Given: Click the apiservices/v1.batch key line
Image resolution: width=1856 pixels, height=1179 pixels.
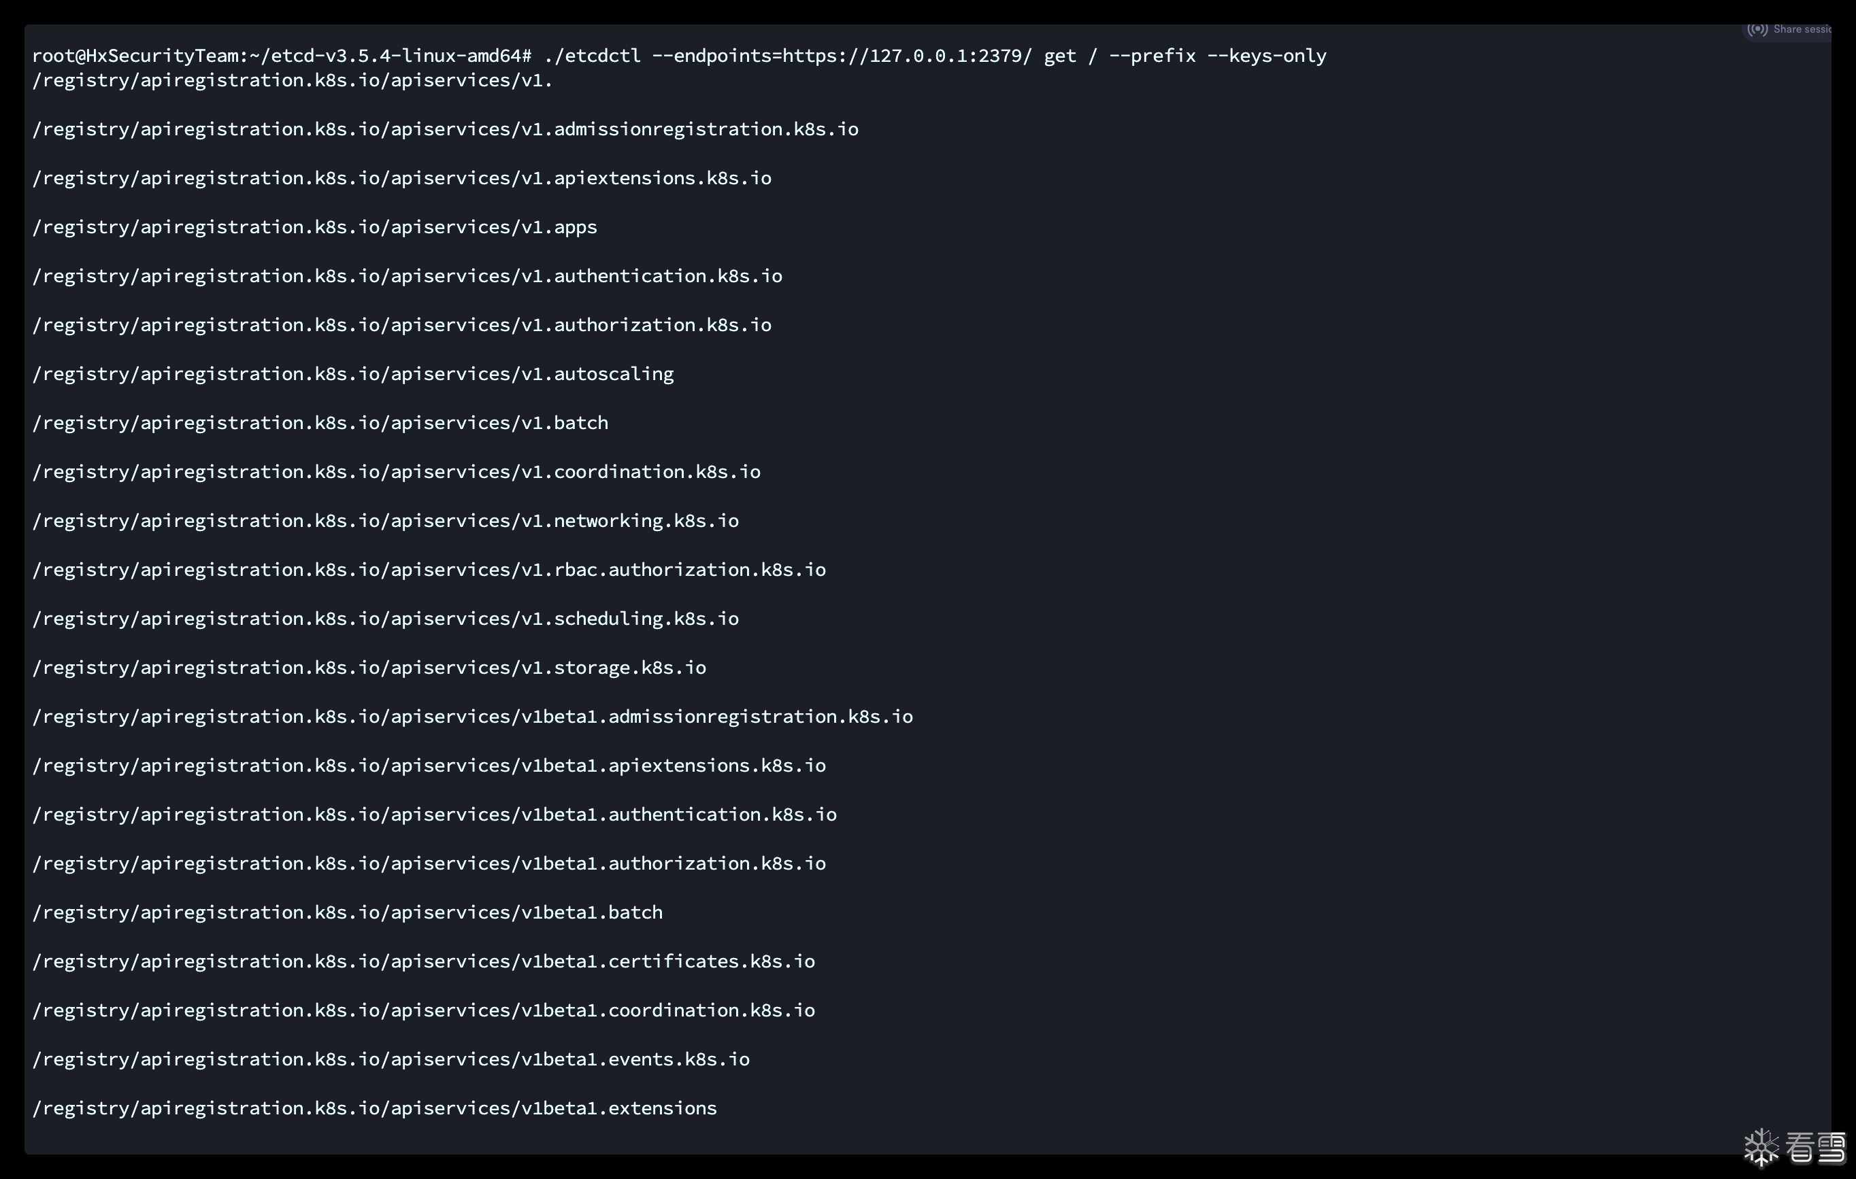Looking at the screenshot, I should click(320, 423).
